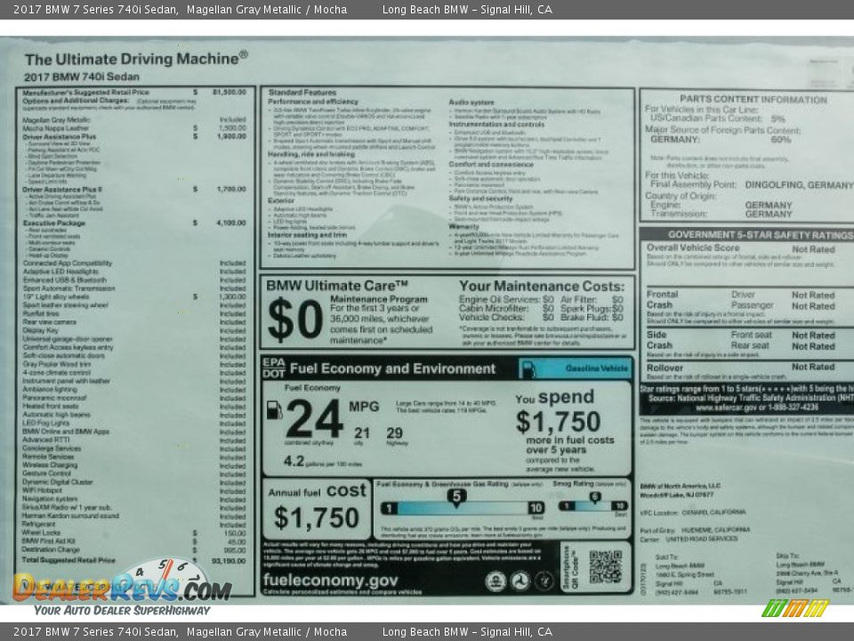The height and width of the screenshot is (641, 854).
Task: Click the Total Suggested Retail Price row
Action: [x=133, y=560]
